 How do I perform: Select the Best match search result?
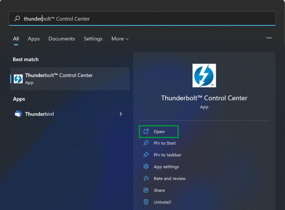pyautogui.click(x=70, y=79)
